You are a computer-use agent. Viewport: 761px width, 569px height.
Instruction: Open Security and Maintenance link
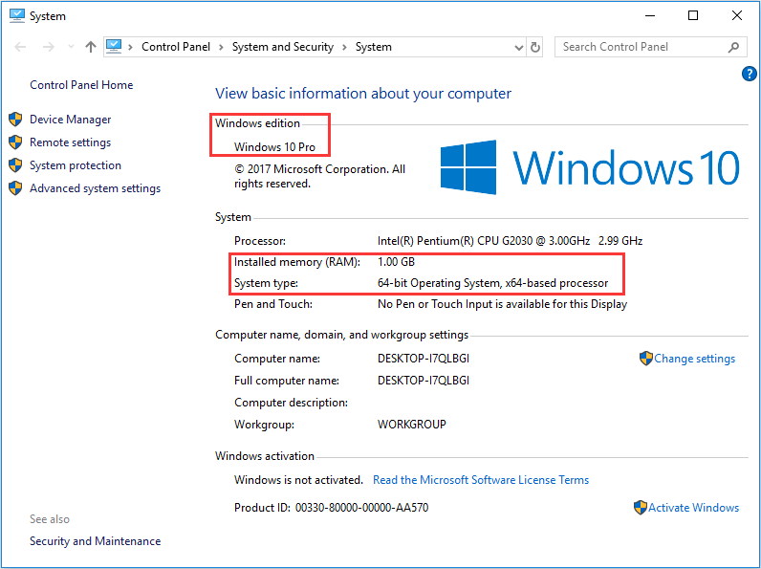(96, 541)
